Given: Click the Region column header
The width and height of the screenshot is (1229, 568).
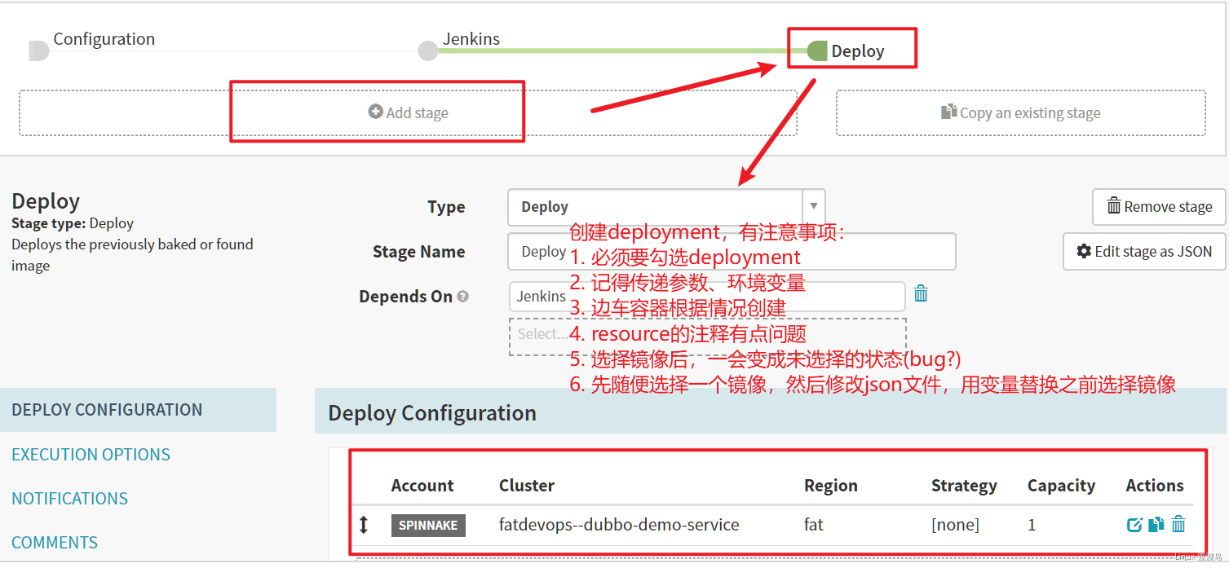Looking at the screenshot, I should [x=831, y=486].
